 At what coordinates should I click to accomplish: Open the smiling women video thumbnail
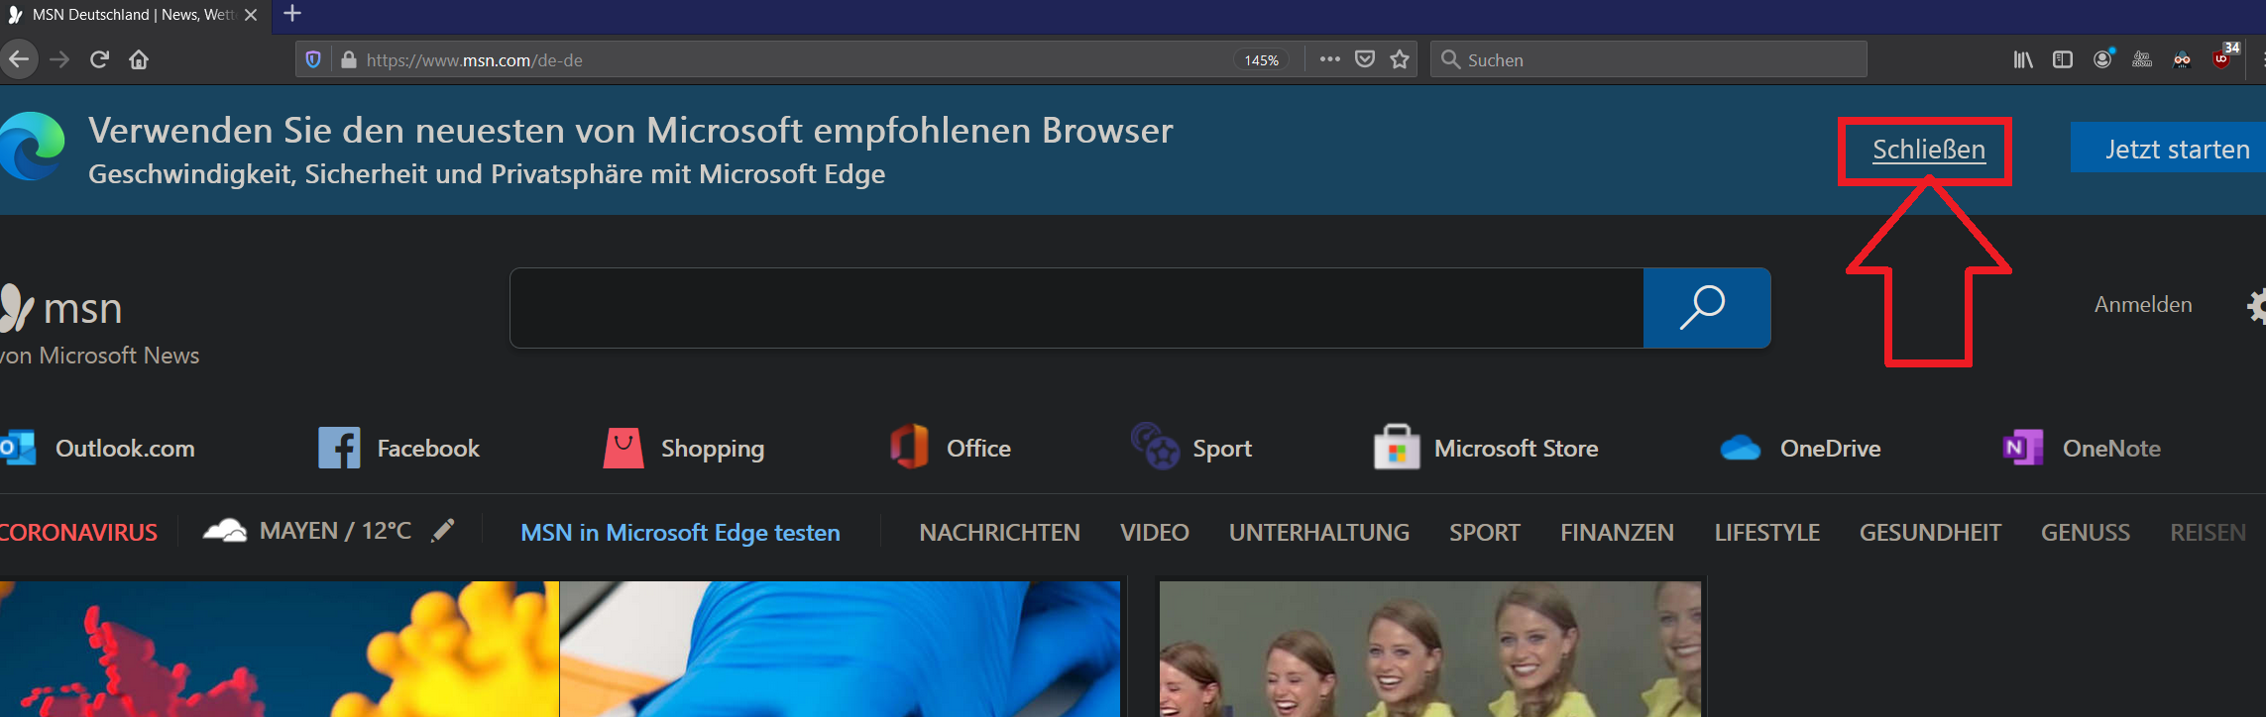coord(1430,649)
